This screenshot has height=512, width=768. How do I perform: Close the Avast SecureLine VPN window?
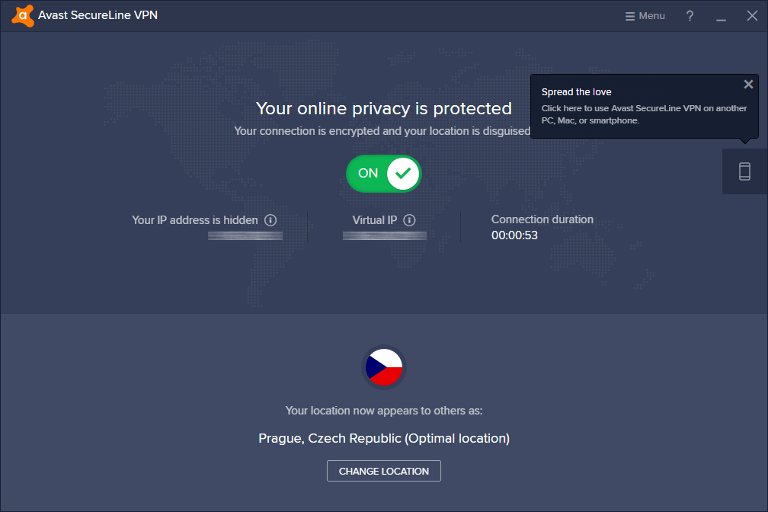(x=752, y=16)
